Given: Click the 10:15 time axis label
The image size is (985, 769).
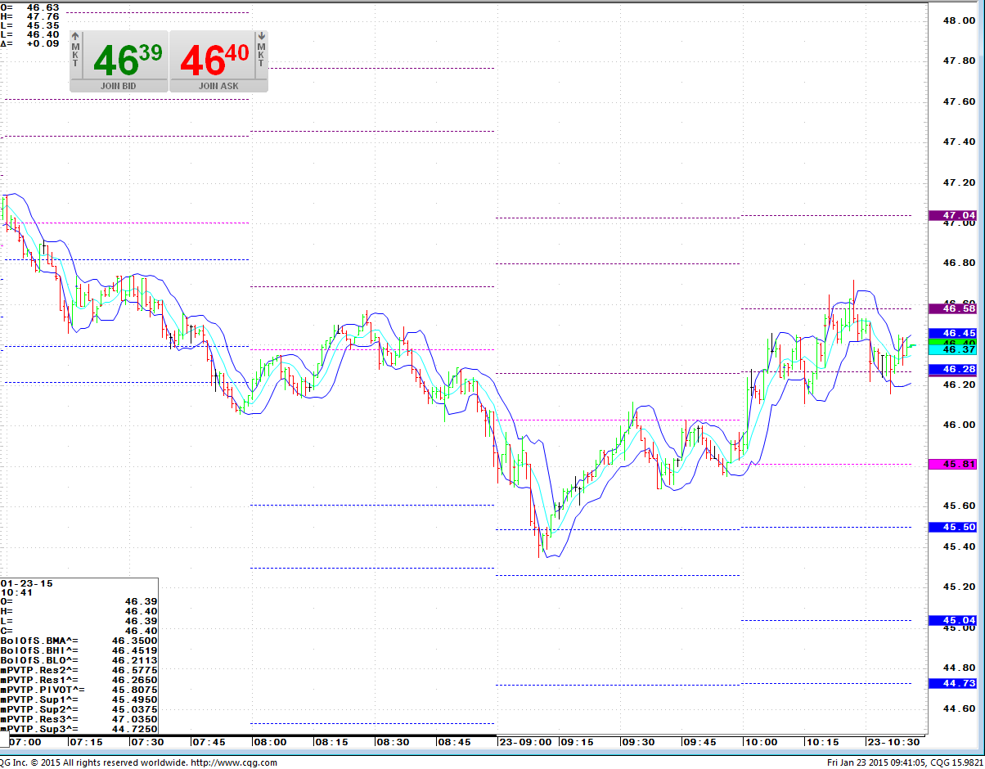Looking at the screenshot, I should pos(822,742).
